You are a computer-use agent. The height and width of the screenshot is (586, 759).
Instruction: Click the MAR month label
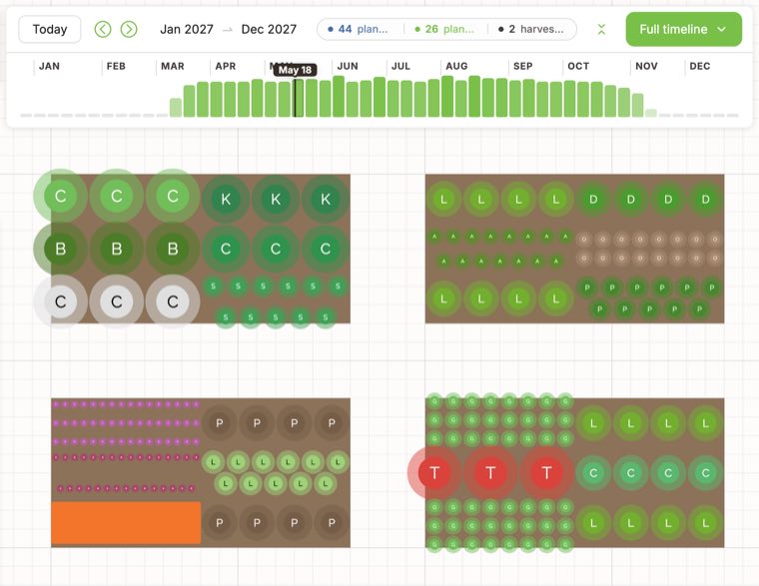173,66
